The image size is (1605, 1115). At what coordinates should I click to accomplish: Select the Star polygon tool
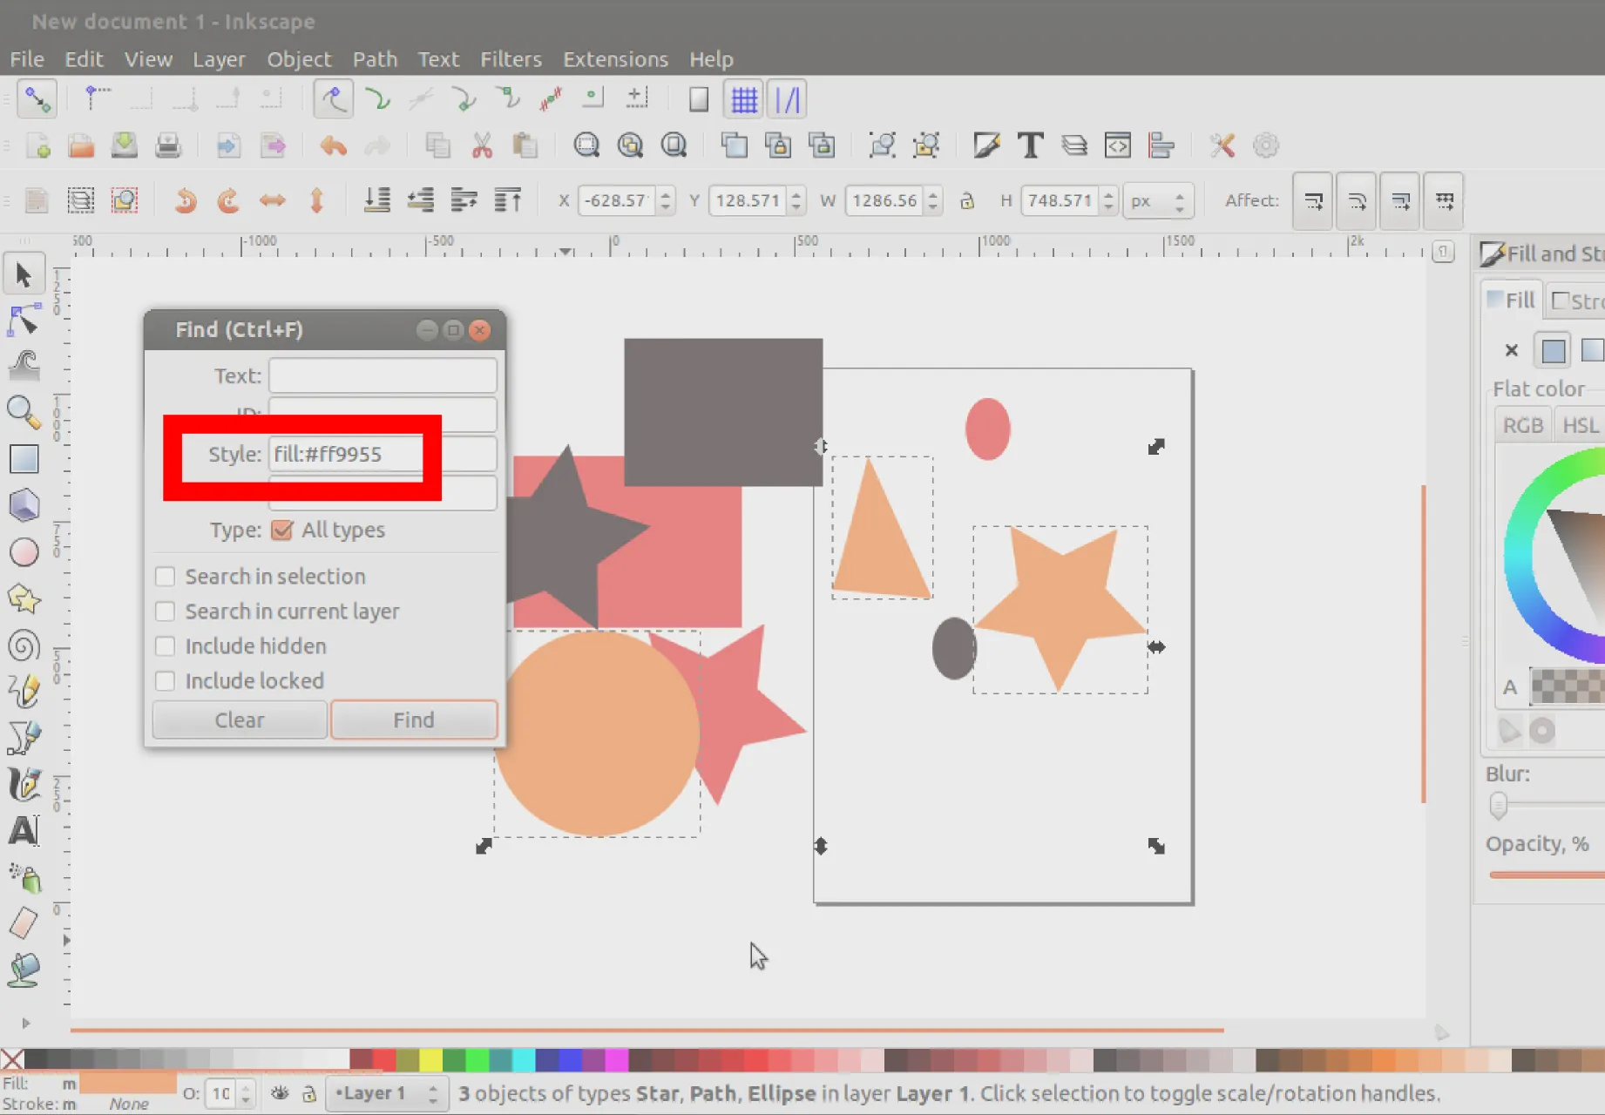(x=24, y=599)
